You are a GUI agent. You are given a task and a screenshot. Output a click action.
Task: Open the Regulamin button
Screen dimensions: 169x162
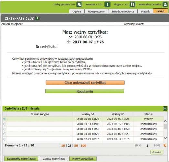coord(85,91)
